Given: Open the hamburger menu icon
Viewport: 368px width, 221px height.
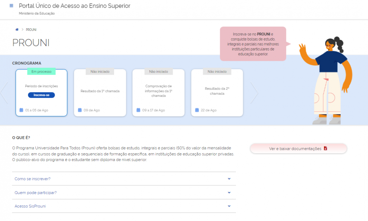Looking at the screenshot, I should pos(11,6).
